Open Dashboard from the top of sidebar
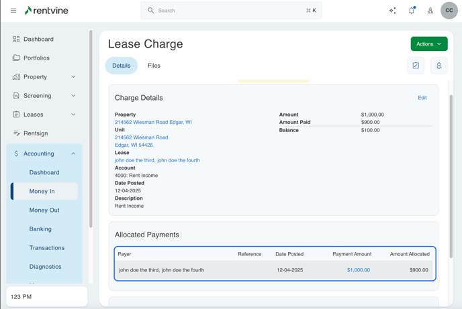 (x=38, y=40)
